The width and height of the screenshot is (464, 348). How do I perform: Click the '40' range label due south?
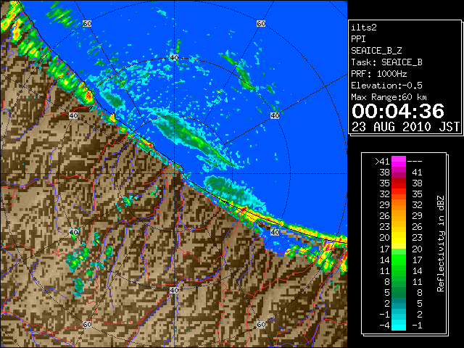(174, 290)
